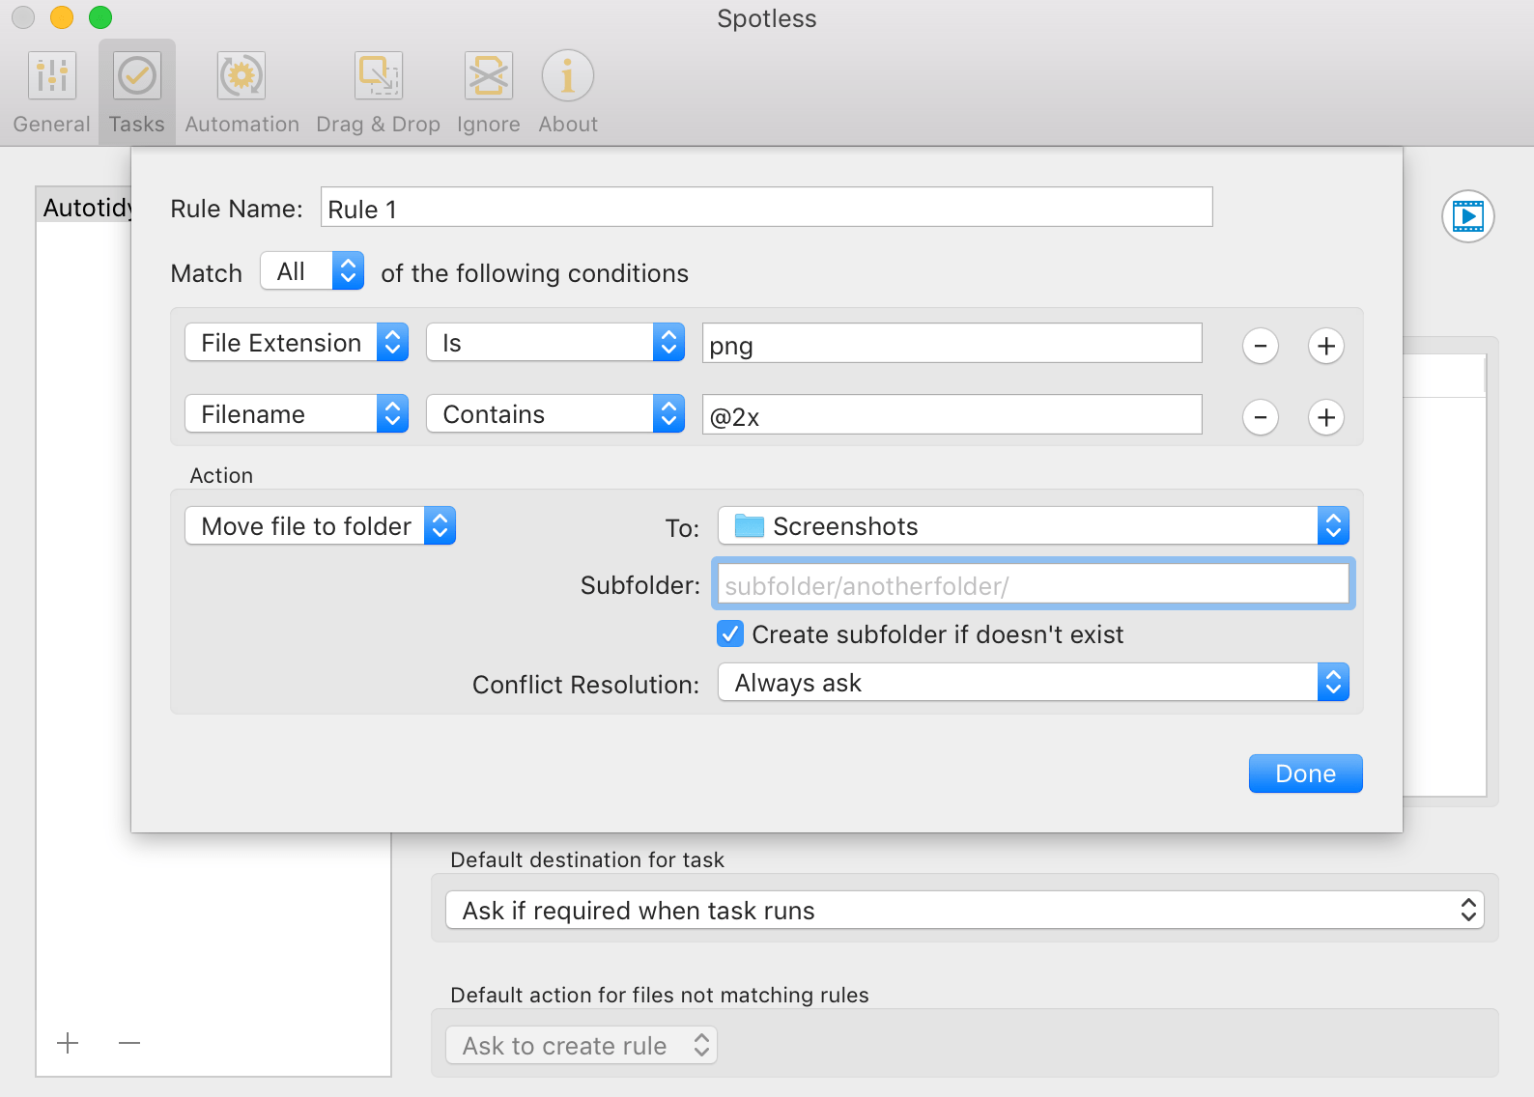The height and width of the screenshot is (1097, 1534).
Task: Add a new task with plus icon
Action: (68, 1043)
